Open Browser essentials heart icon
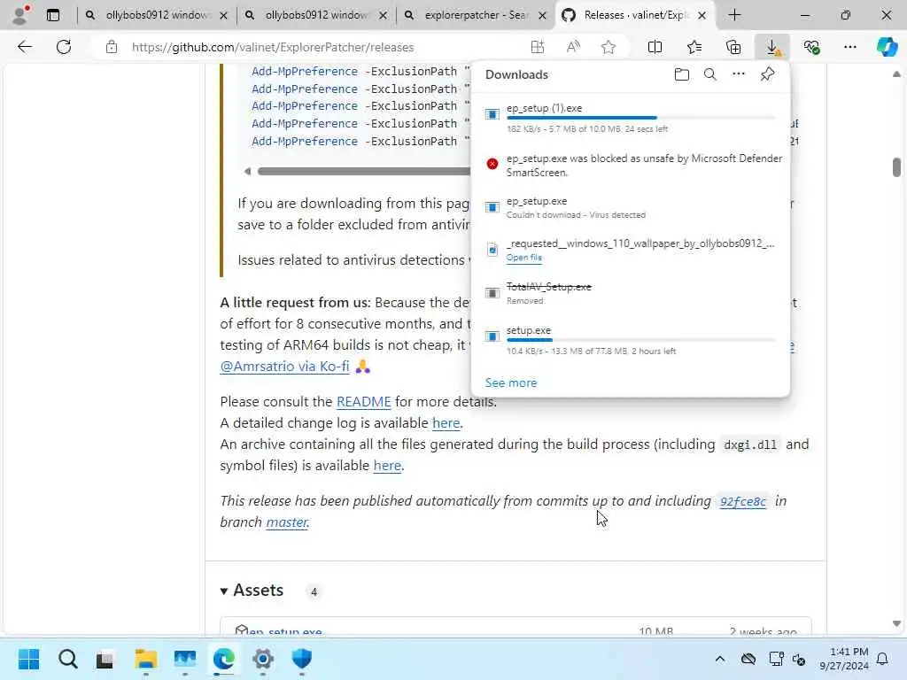Viewport: 907px width, 680px height. coord(811,47)
